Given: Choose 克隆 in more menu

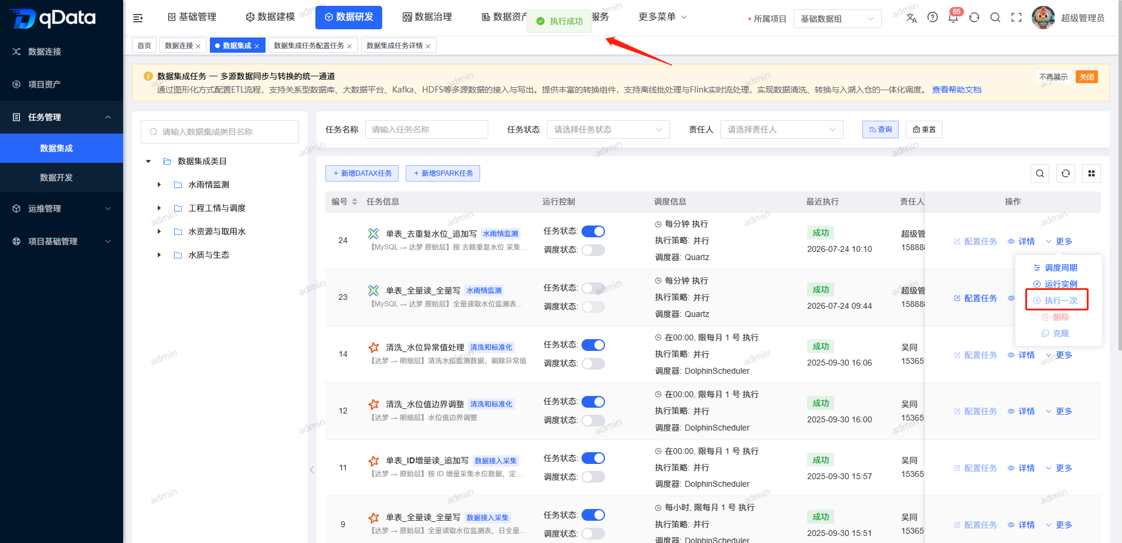Looking at the screenshot, I should 1056,333.
